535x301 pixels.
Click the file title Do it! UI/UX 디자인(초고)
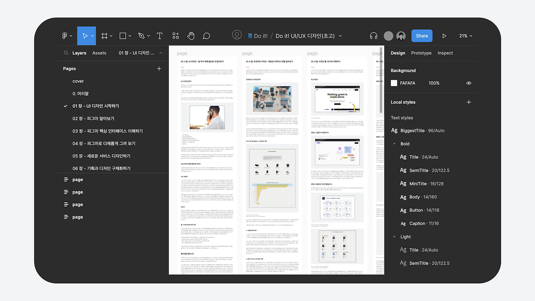305,36
